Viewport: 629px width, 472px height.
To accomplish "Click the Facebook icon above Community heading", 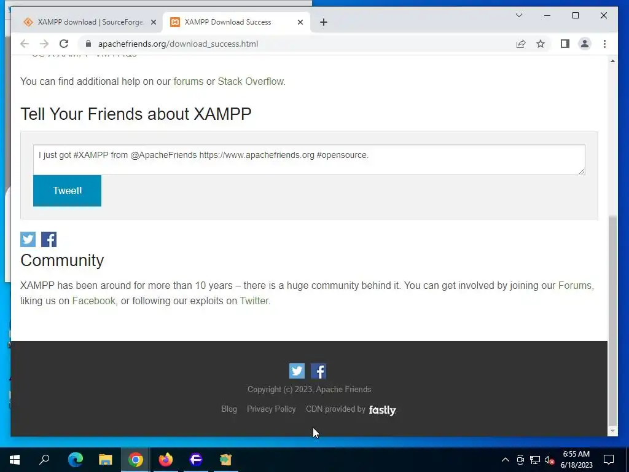I will tap(49, 239).
